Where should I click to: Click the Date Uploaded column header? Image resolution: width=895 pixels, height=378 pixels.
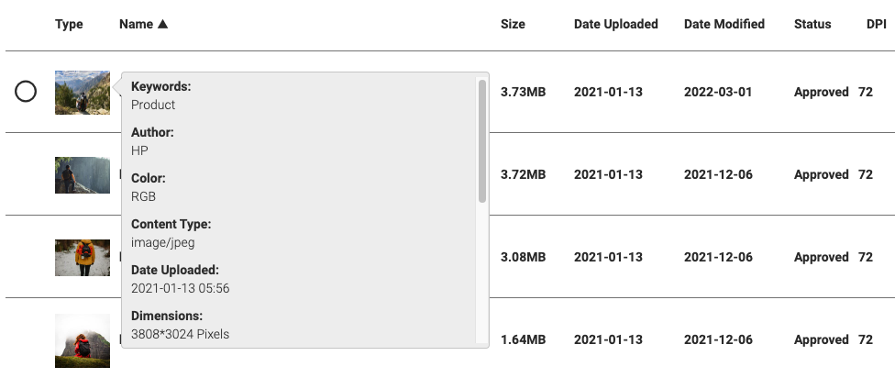coord(615,25)
